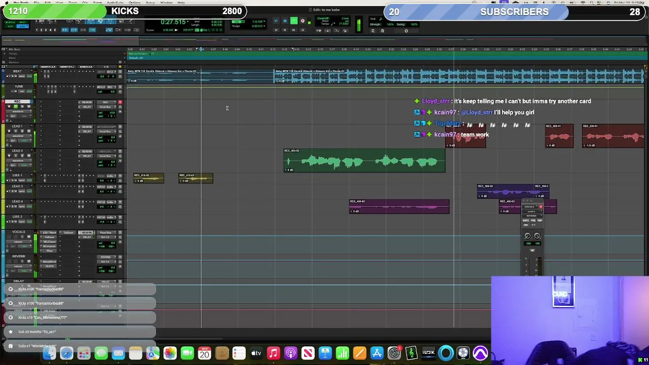Switch to Grid edit mode
This screenshot has width=649, height=365.
coord(22,26)
